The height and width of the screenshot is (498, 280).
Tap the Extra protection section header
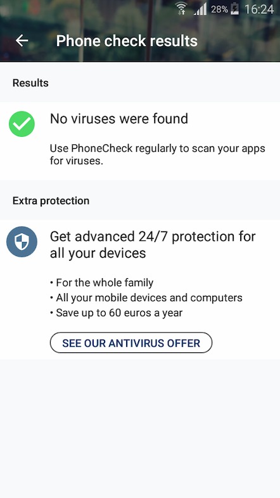(51, 201)
